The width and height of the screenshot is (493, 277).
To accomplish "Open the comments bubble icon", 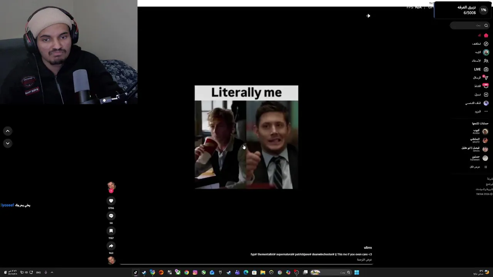I will click(111, 216).
